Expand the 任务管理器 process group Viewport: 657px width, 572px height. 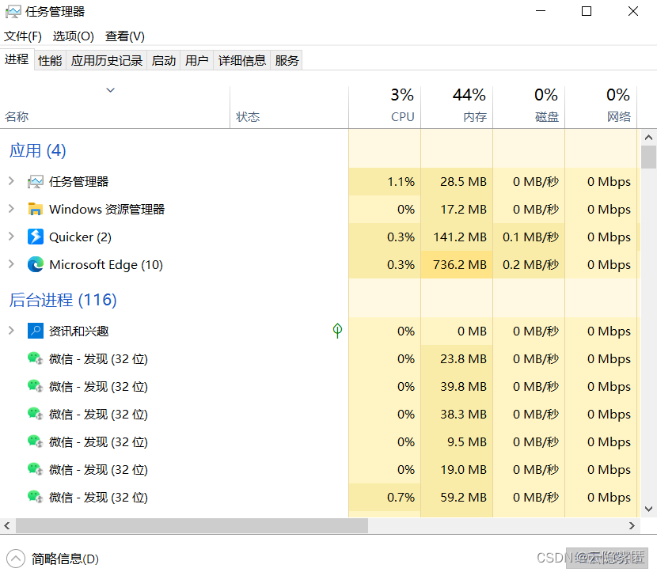pos(11,181)
